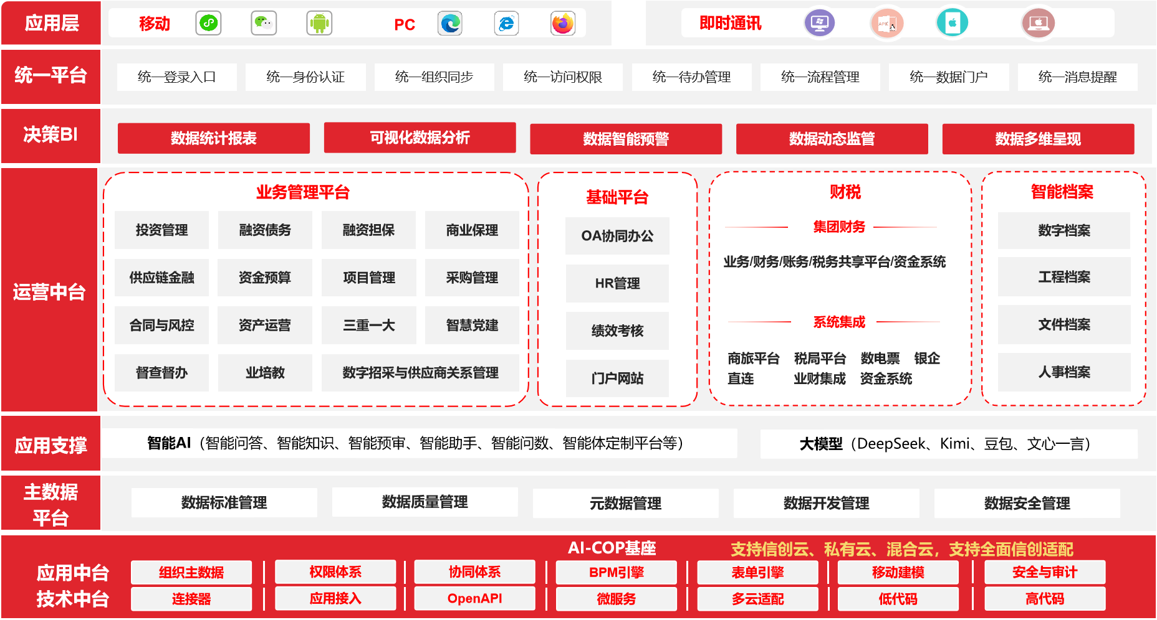The height and width of the screenshot is (620, 1157).
Task: Click the Android robot icon
Action: point(319,24)
